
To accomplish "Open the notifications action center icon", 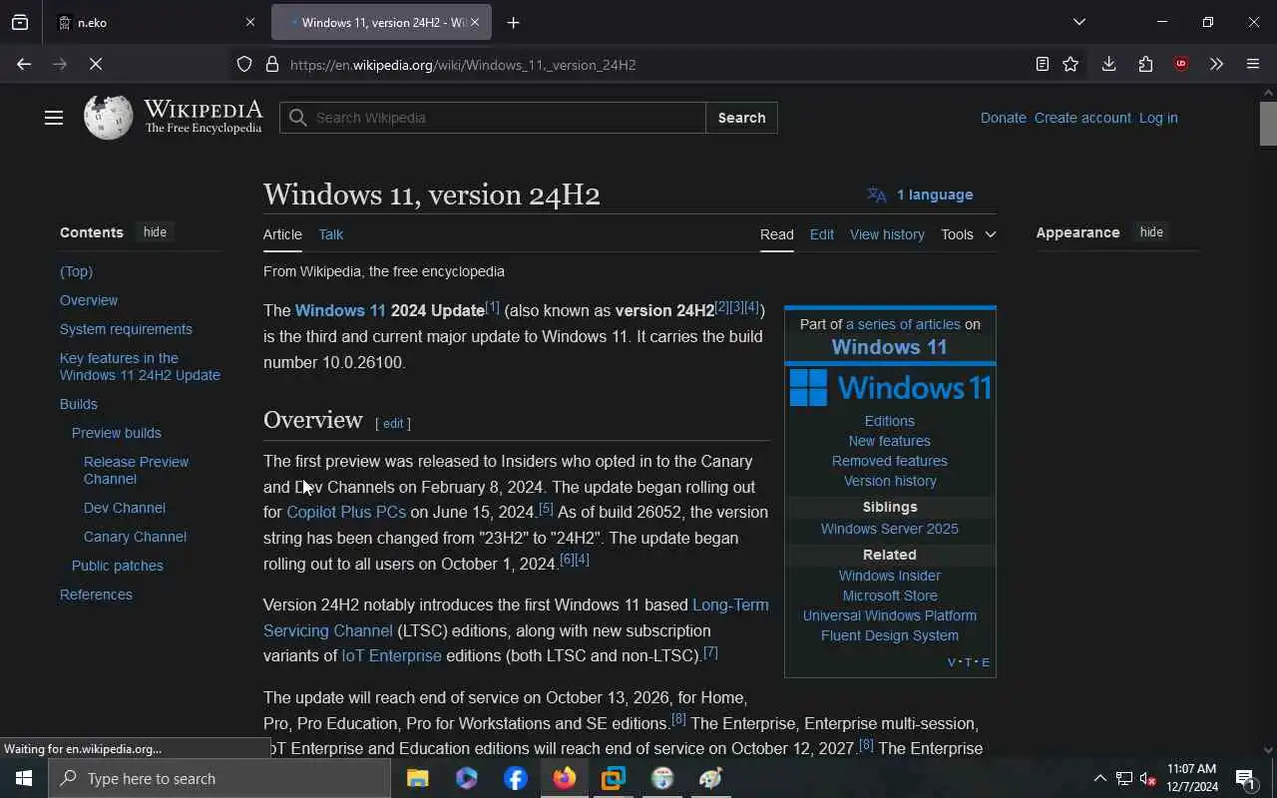I will tap(1246, 778).
